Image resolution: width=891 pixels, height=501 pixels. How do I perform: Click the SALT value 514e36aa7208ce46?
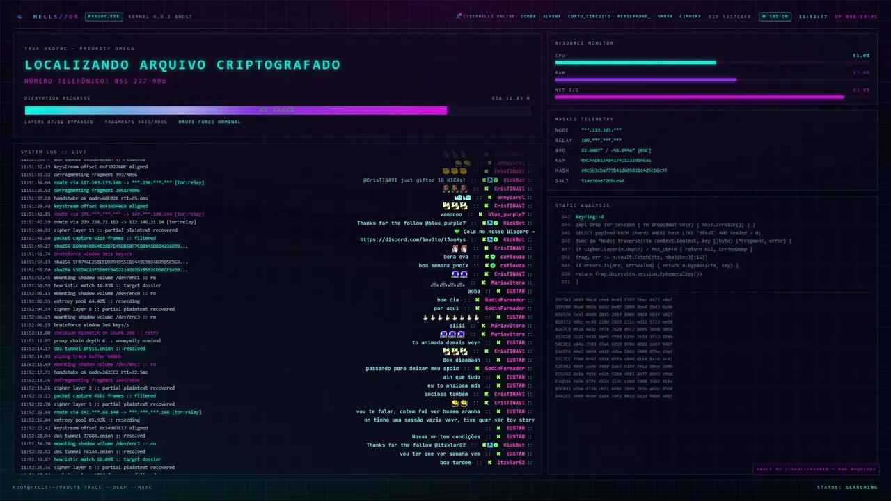pyautogui.click(x=603, y=180)
